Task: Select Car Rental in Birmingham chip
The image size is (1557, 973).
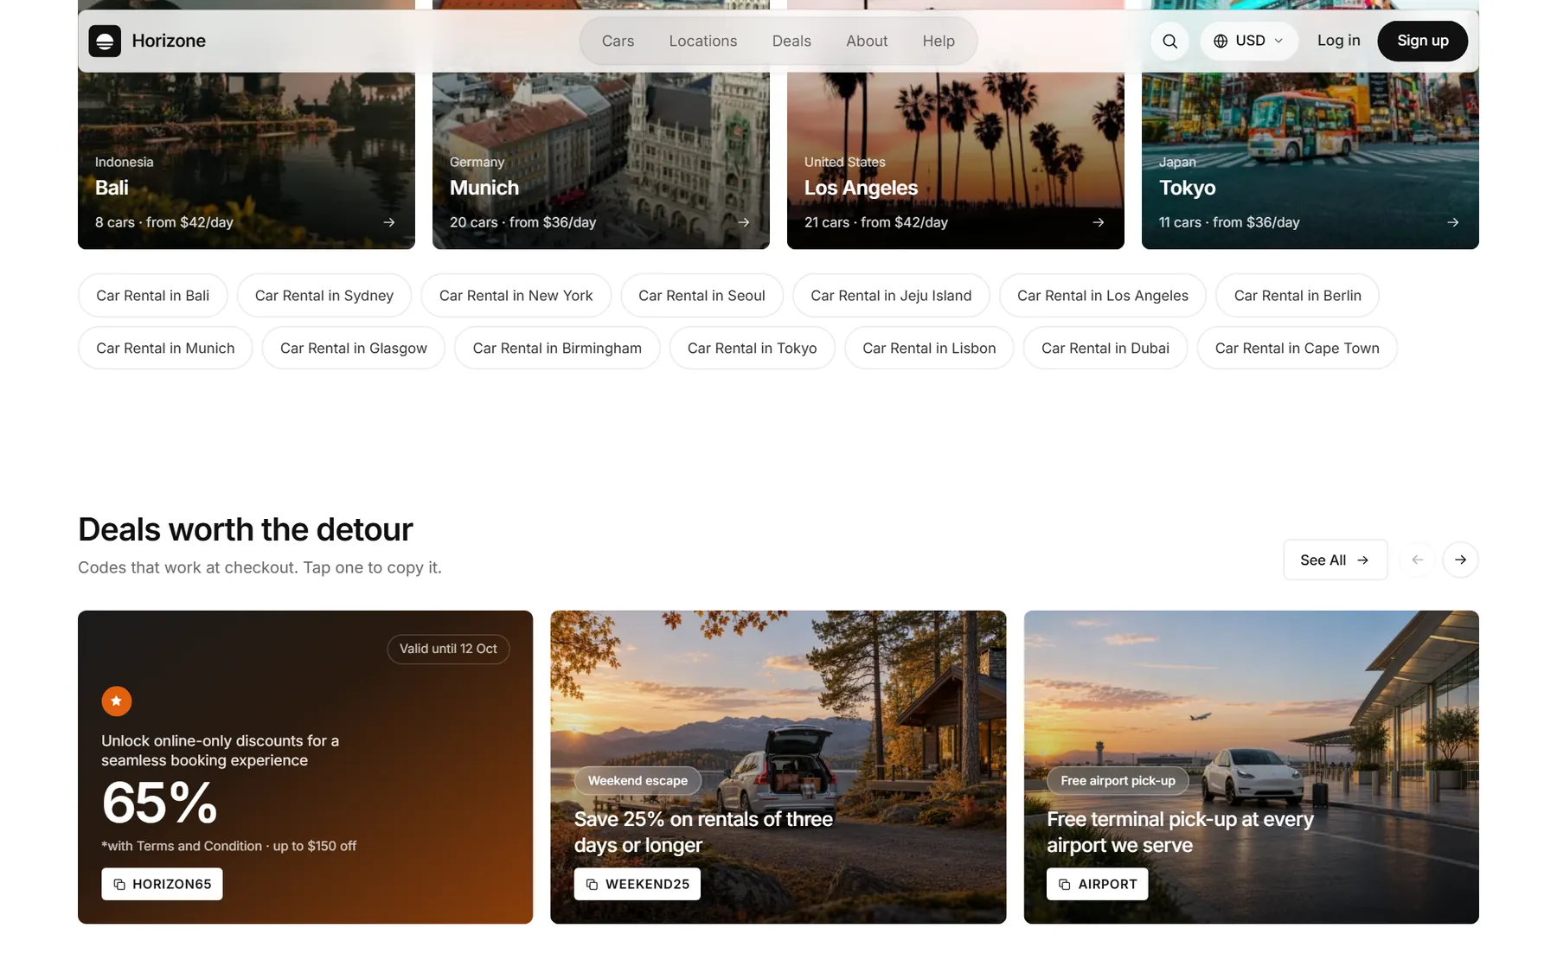Action: point(557,348)
